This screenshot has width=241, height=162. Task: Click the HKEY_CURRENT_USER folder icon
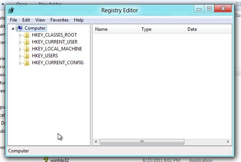coord(27,42)
